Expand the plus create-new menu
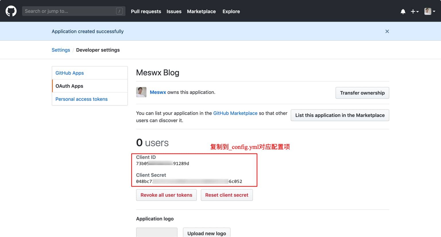This screenshot has height=237, width=441. point(415,11)
